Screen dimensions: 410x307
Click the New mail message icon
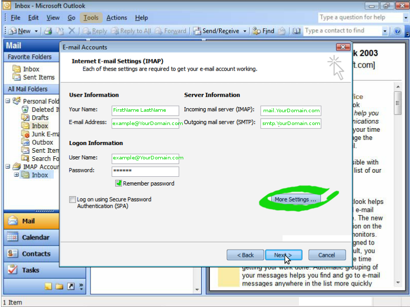pyautogui.click(x=12, y=31)
